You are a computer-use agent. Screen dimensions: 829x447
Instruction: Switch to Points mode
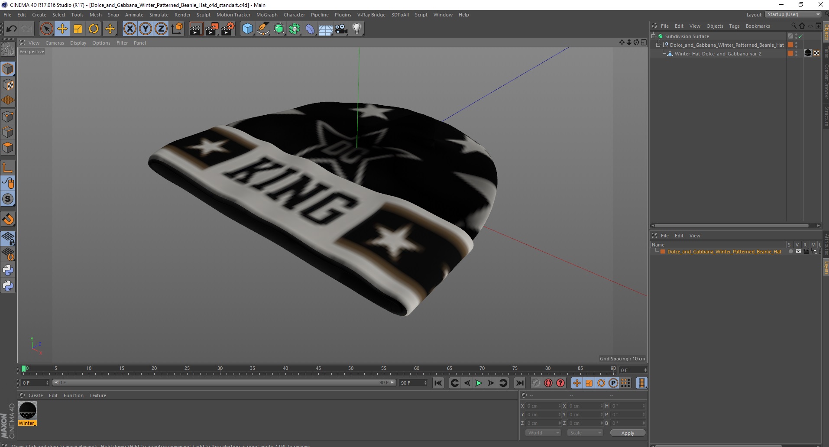pos(8,117)
